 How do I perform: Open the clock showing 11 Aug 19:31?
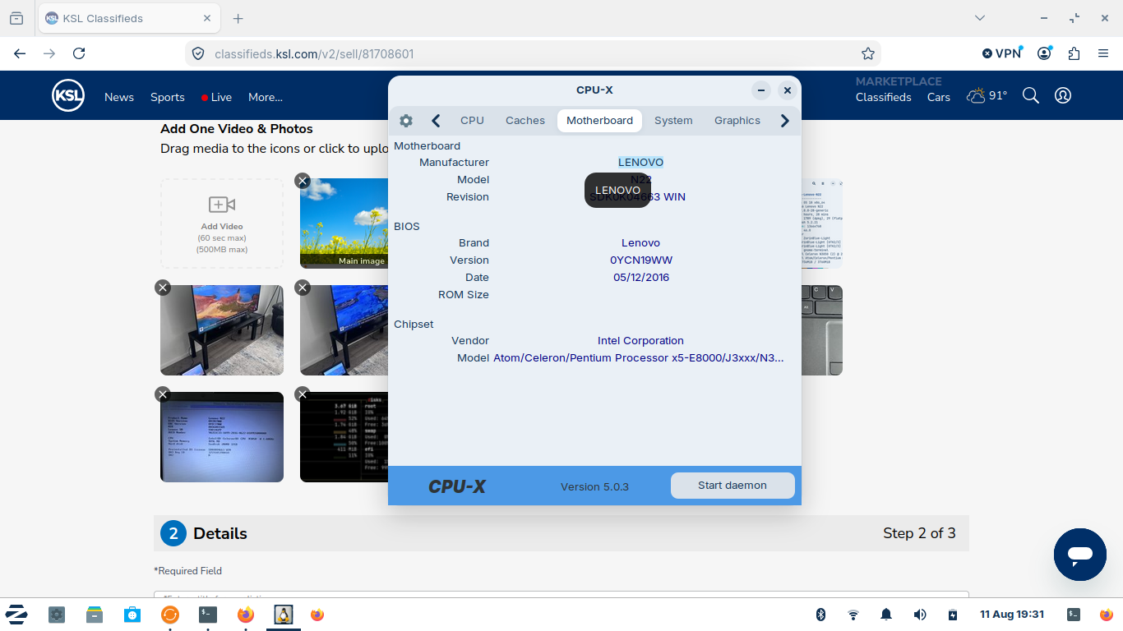click(x=1012, y=615)
